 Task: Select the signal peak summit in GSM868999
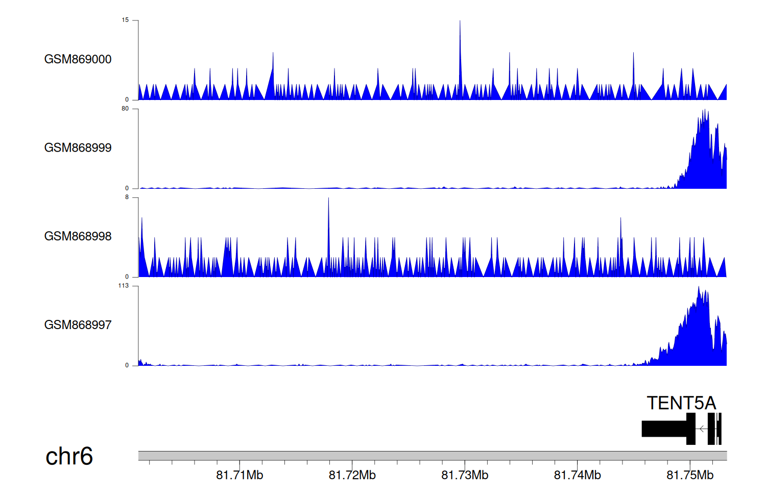coord(704,111)
